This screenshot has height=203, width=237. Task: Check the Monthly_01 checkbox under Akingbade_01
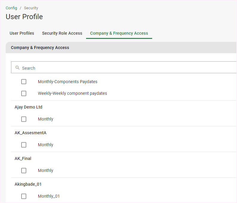coord(24,196)
